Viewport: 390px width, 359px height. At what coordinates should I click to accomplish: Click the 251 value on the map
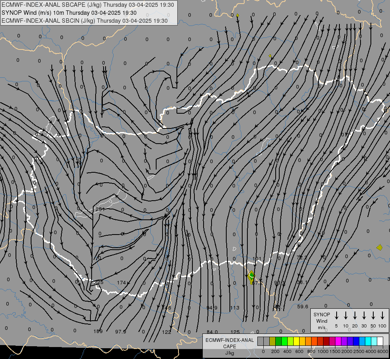point(100,209)
